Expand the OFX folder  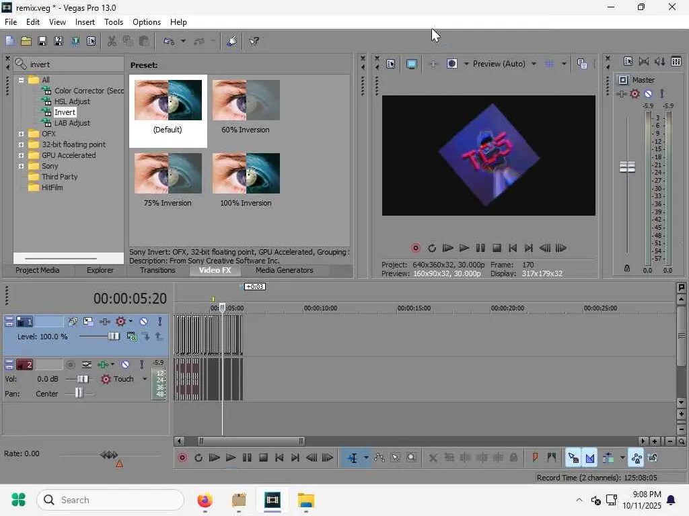point(21,134)
